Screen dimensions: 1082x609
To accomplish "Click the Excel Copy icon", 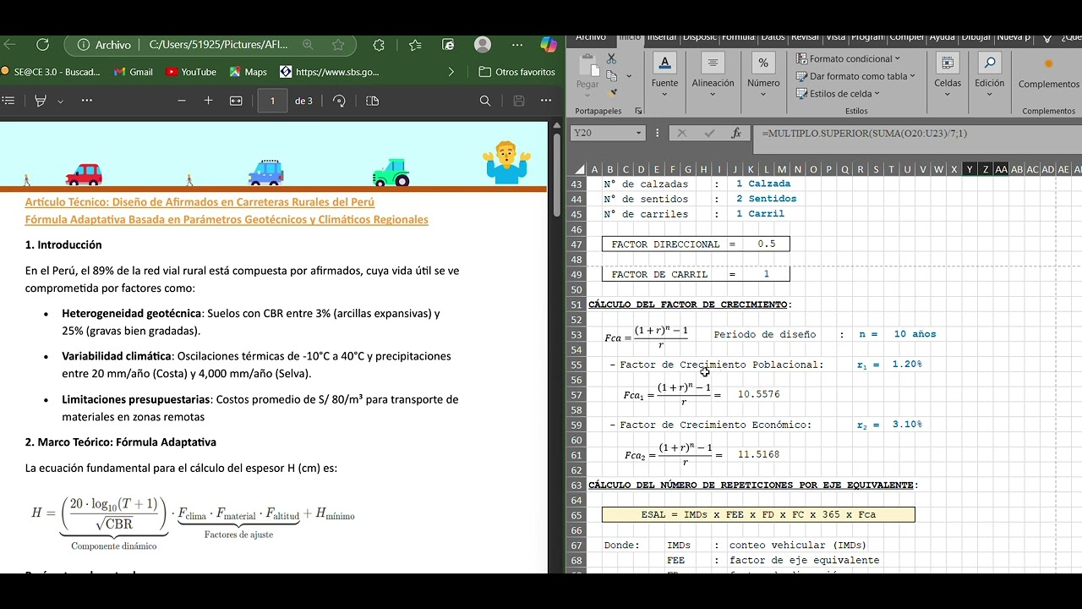I will click(611, 76).
